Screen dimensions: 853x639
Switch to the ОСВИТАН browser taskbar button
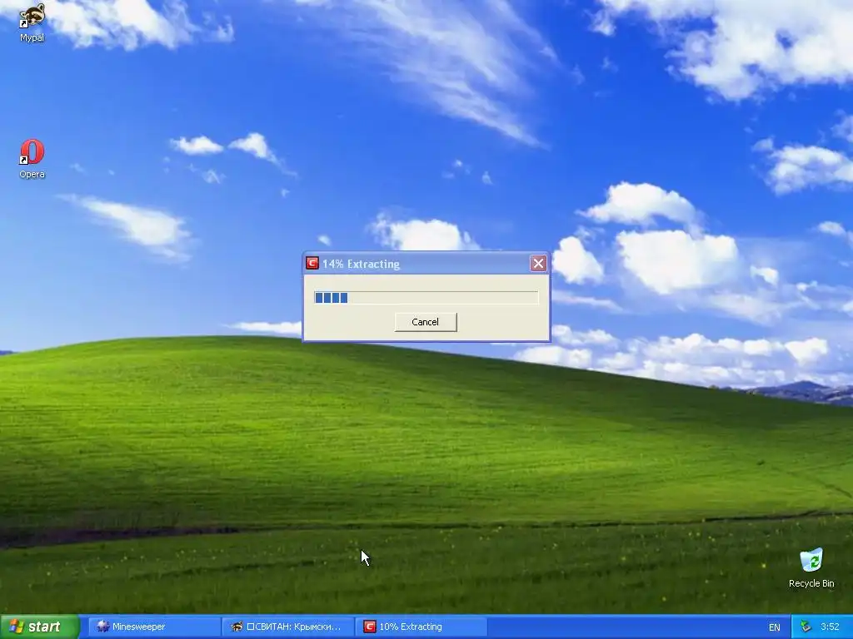pyautogui.click(x=289, y=627)
